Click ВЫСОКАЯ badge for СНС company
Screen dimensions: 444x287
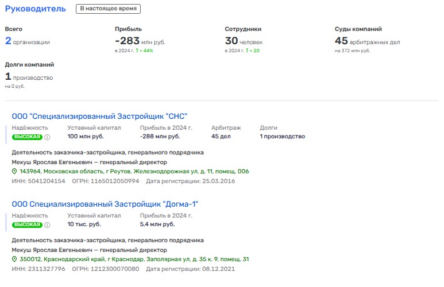(28, 137)
